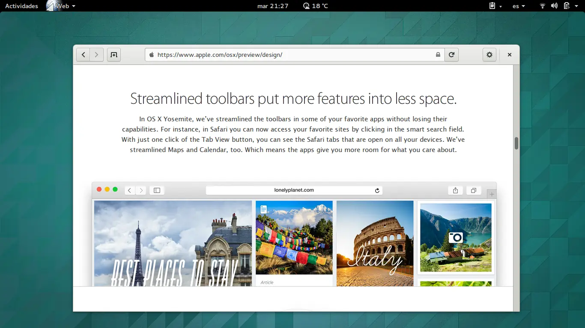Click the 'Article' label under flags image

[267, 282]
